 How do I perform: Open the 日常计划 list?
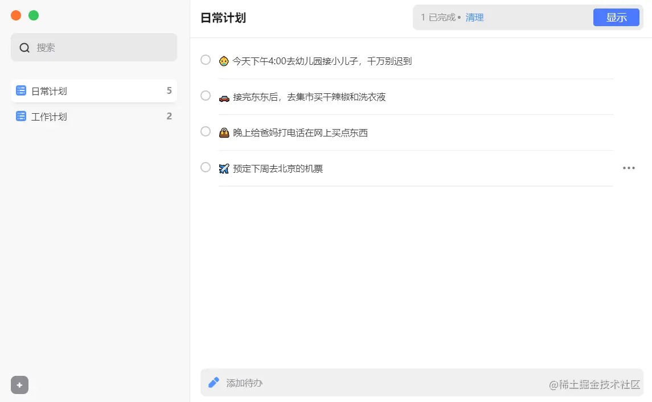(x=94, y=91)
